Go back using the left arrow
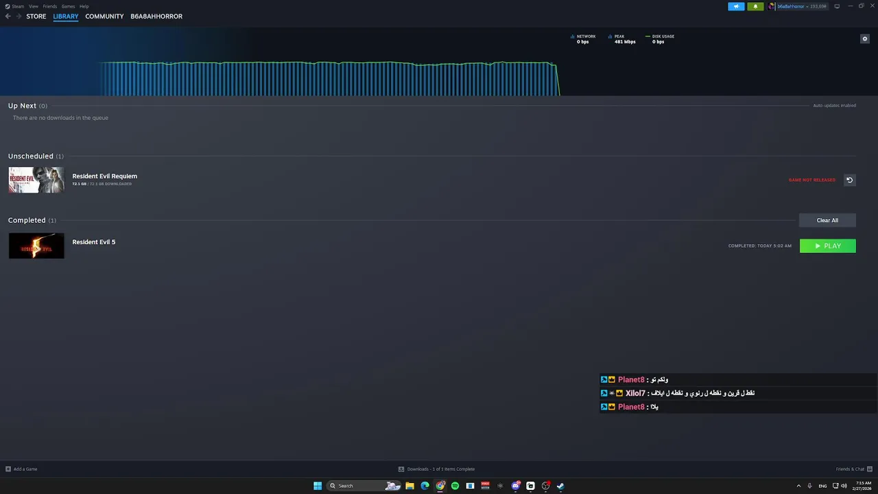Image resolution: width=878 pixels, height=494 pixels. tap(8, 16)
